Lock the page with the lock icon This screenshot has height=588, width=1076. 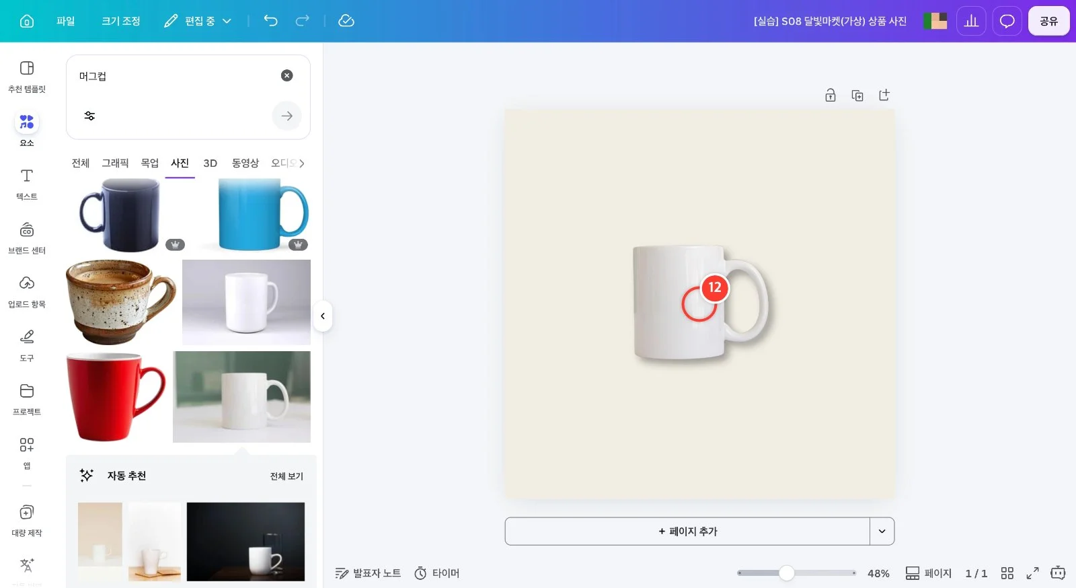pyautogui.click(x=831, y=96)
